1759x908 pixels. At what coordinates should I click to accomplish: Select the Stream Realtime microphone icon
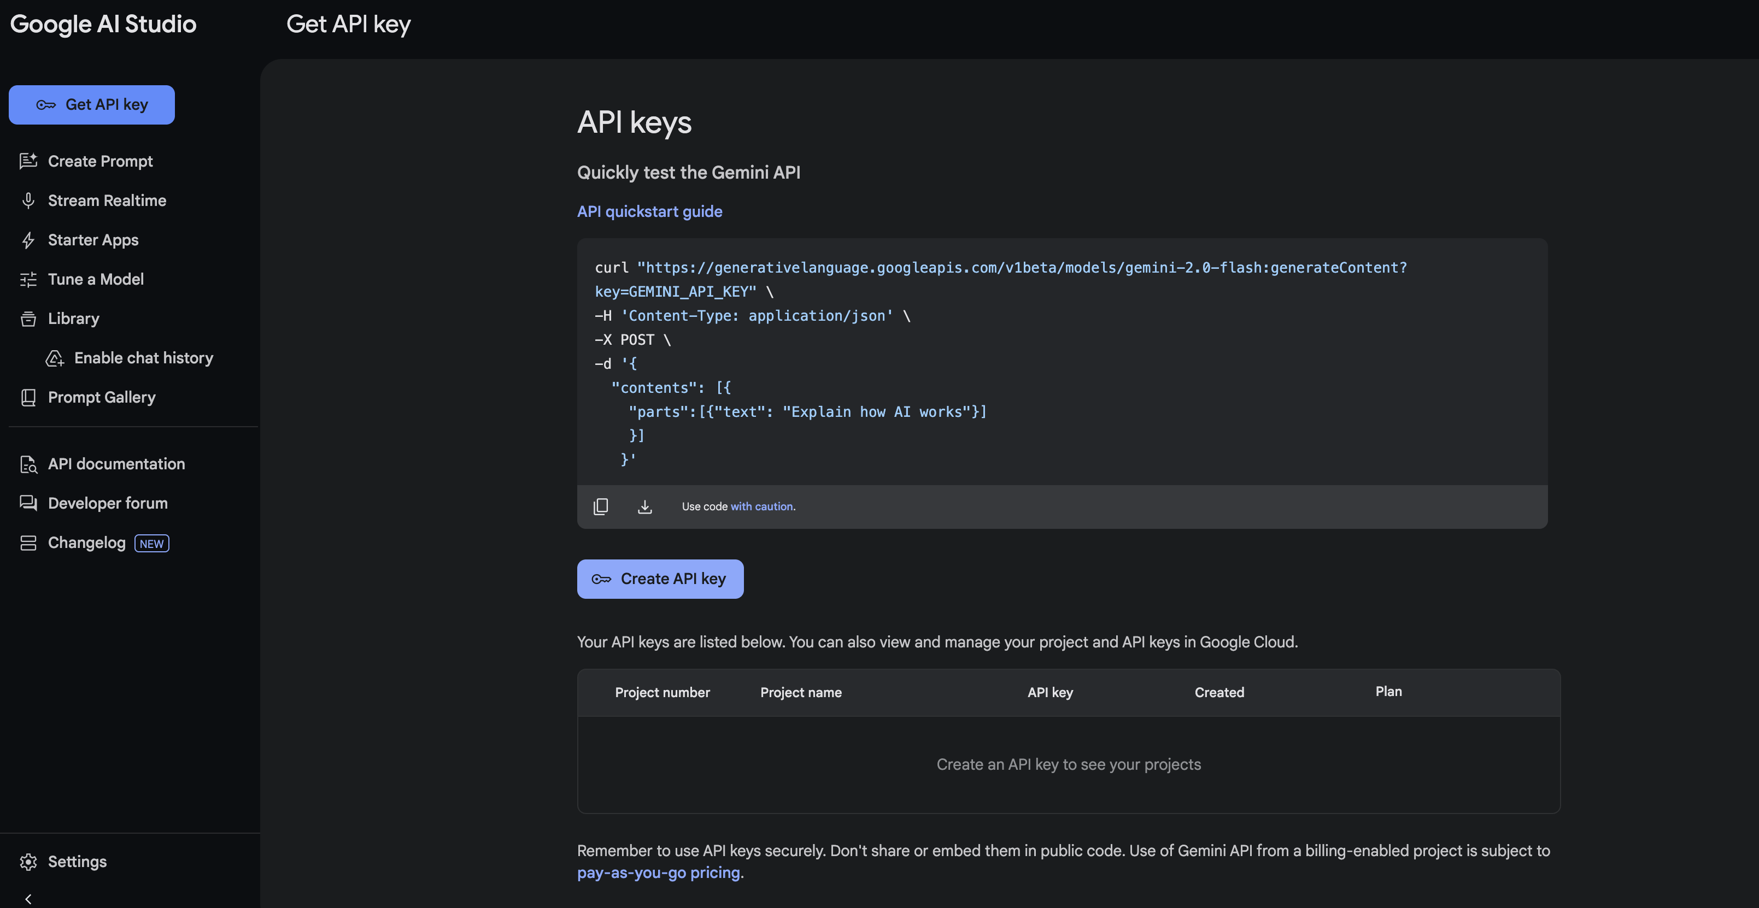click(x=28, y=200)
